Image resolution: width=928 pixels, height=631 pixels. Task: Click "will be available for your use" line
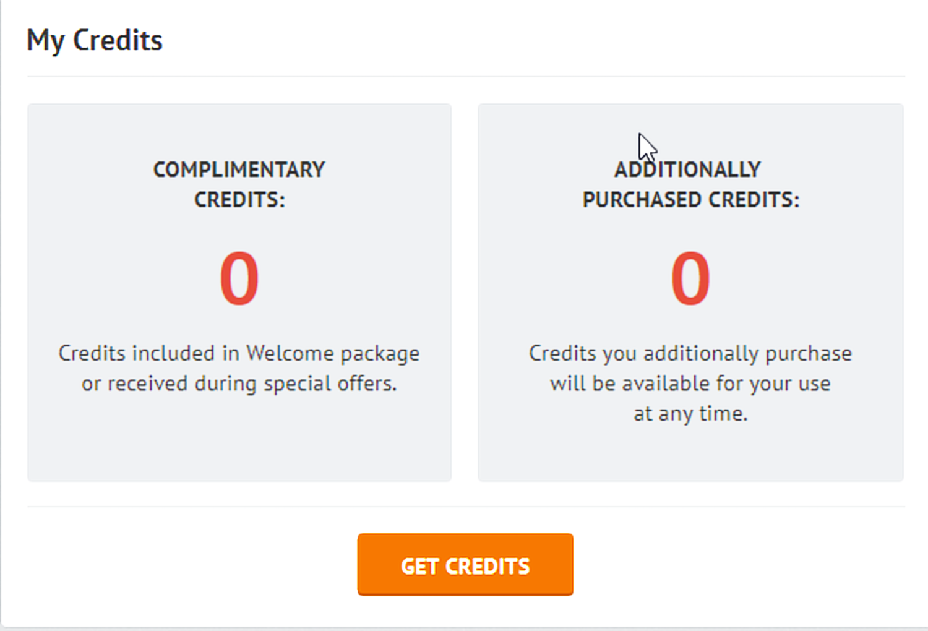pos(690,384)
